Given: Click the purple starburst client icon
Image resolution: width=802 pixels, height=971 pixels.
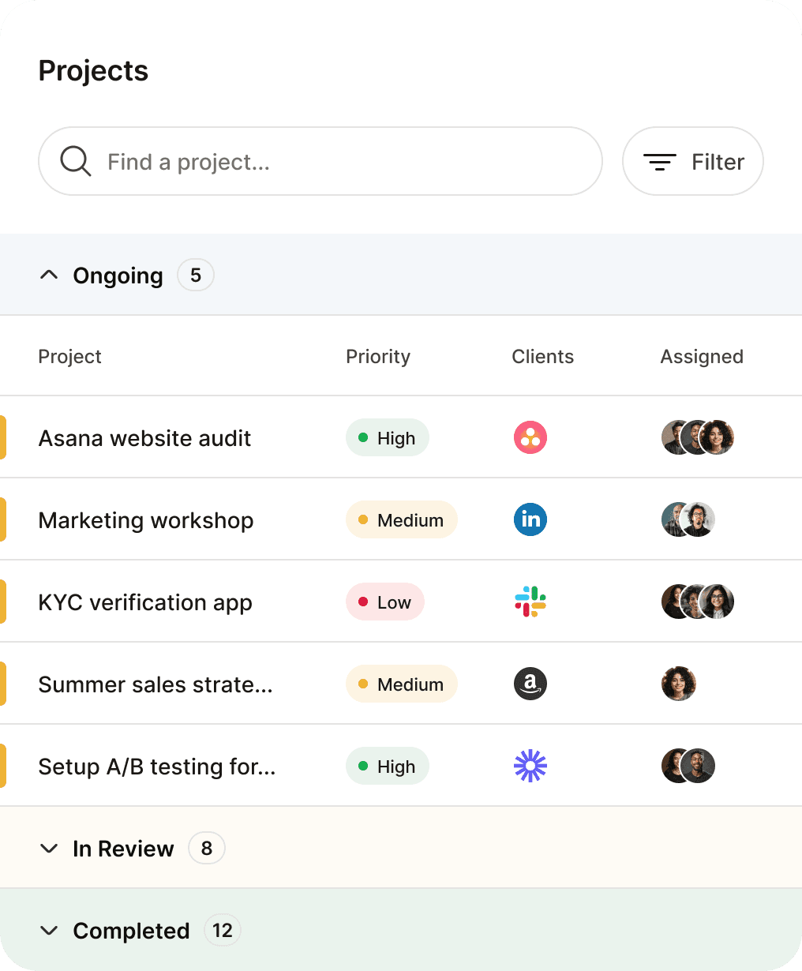Looking at the screenshot, I should (x=530, y=766).
